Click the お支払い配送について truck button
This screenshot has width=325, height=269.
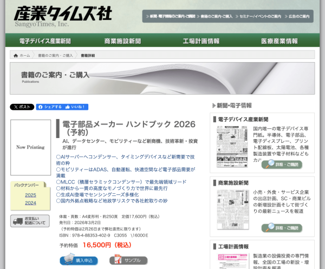point(30,221)
